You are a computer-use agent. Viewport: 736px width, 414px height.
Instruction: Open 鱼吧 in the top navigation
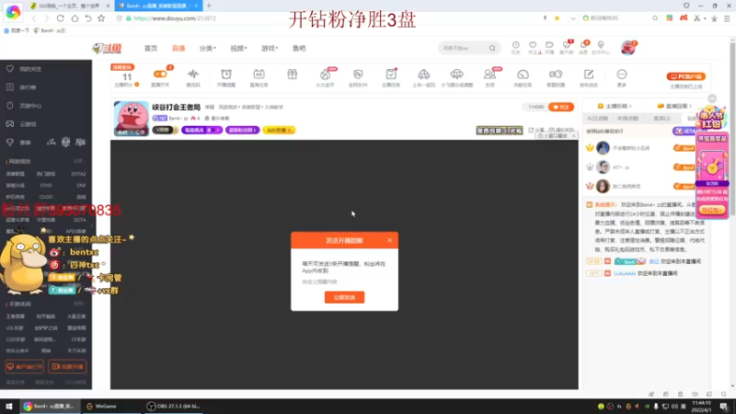[x=299, y=49]
